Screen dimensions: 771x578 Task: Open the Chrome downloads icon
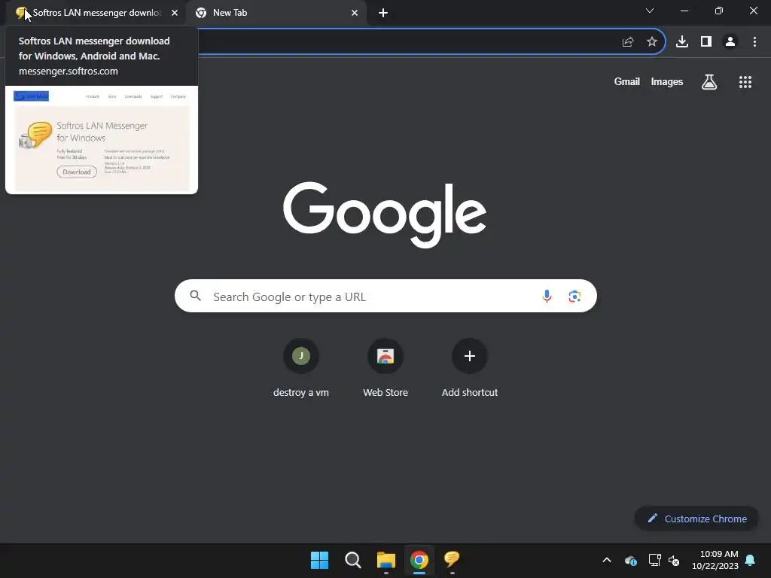682,42
